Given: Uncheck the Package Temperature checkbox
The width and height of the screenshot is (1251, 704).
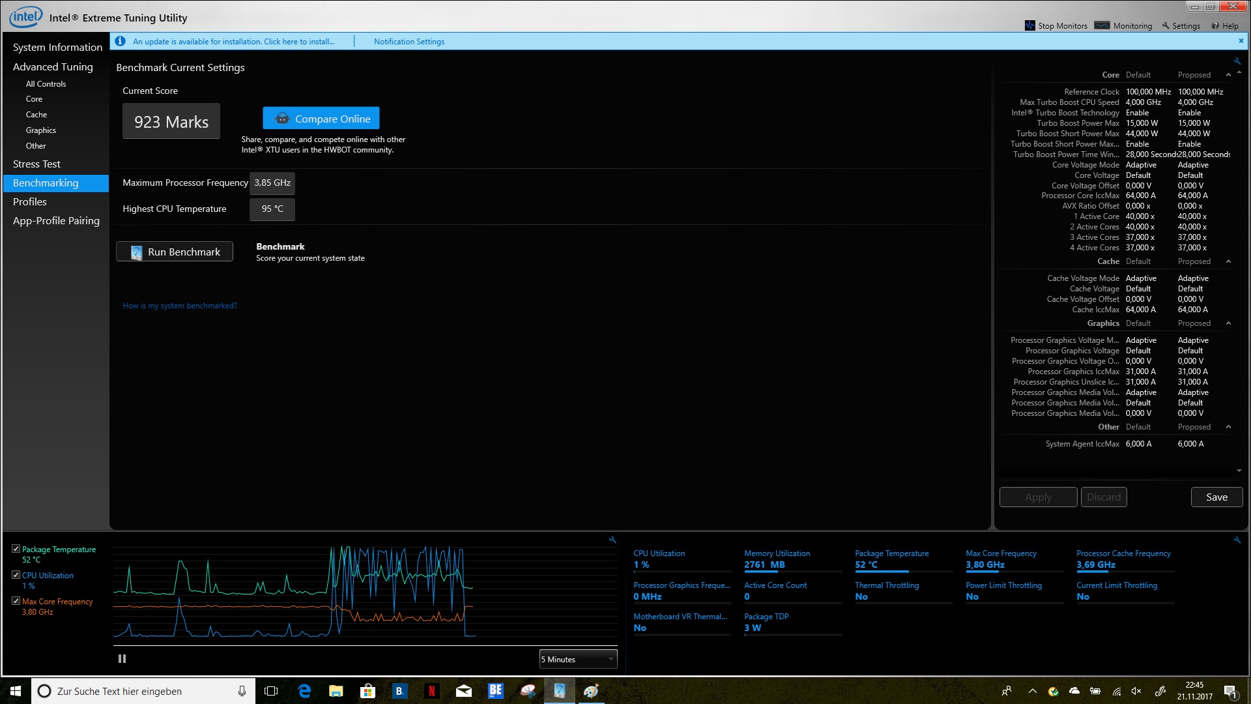Looking at the screenshot, I should [x=16, y=549].
